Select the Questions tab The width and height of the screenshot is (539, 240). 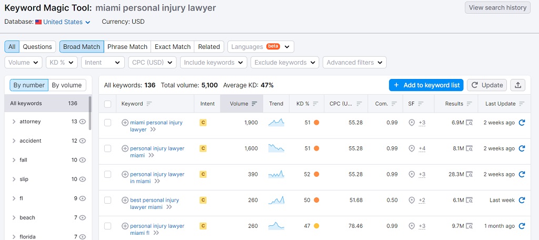[x=37, y=47]
